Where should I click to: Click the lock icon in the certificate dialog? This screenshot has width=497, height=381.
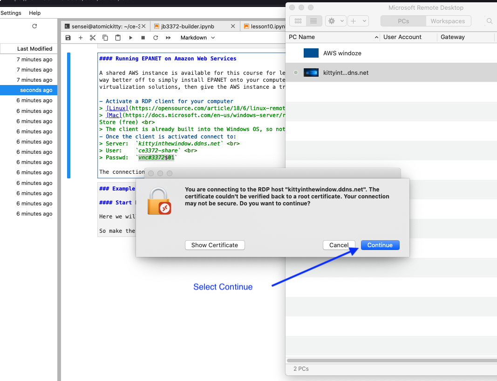159,201
